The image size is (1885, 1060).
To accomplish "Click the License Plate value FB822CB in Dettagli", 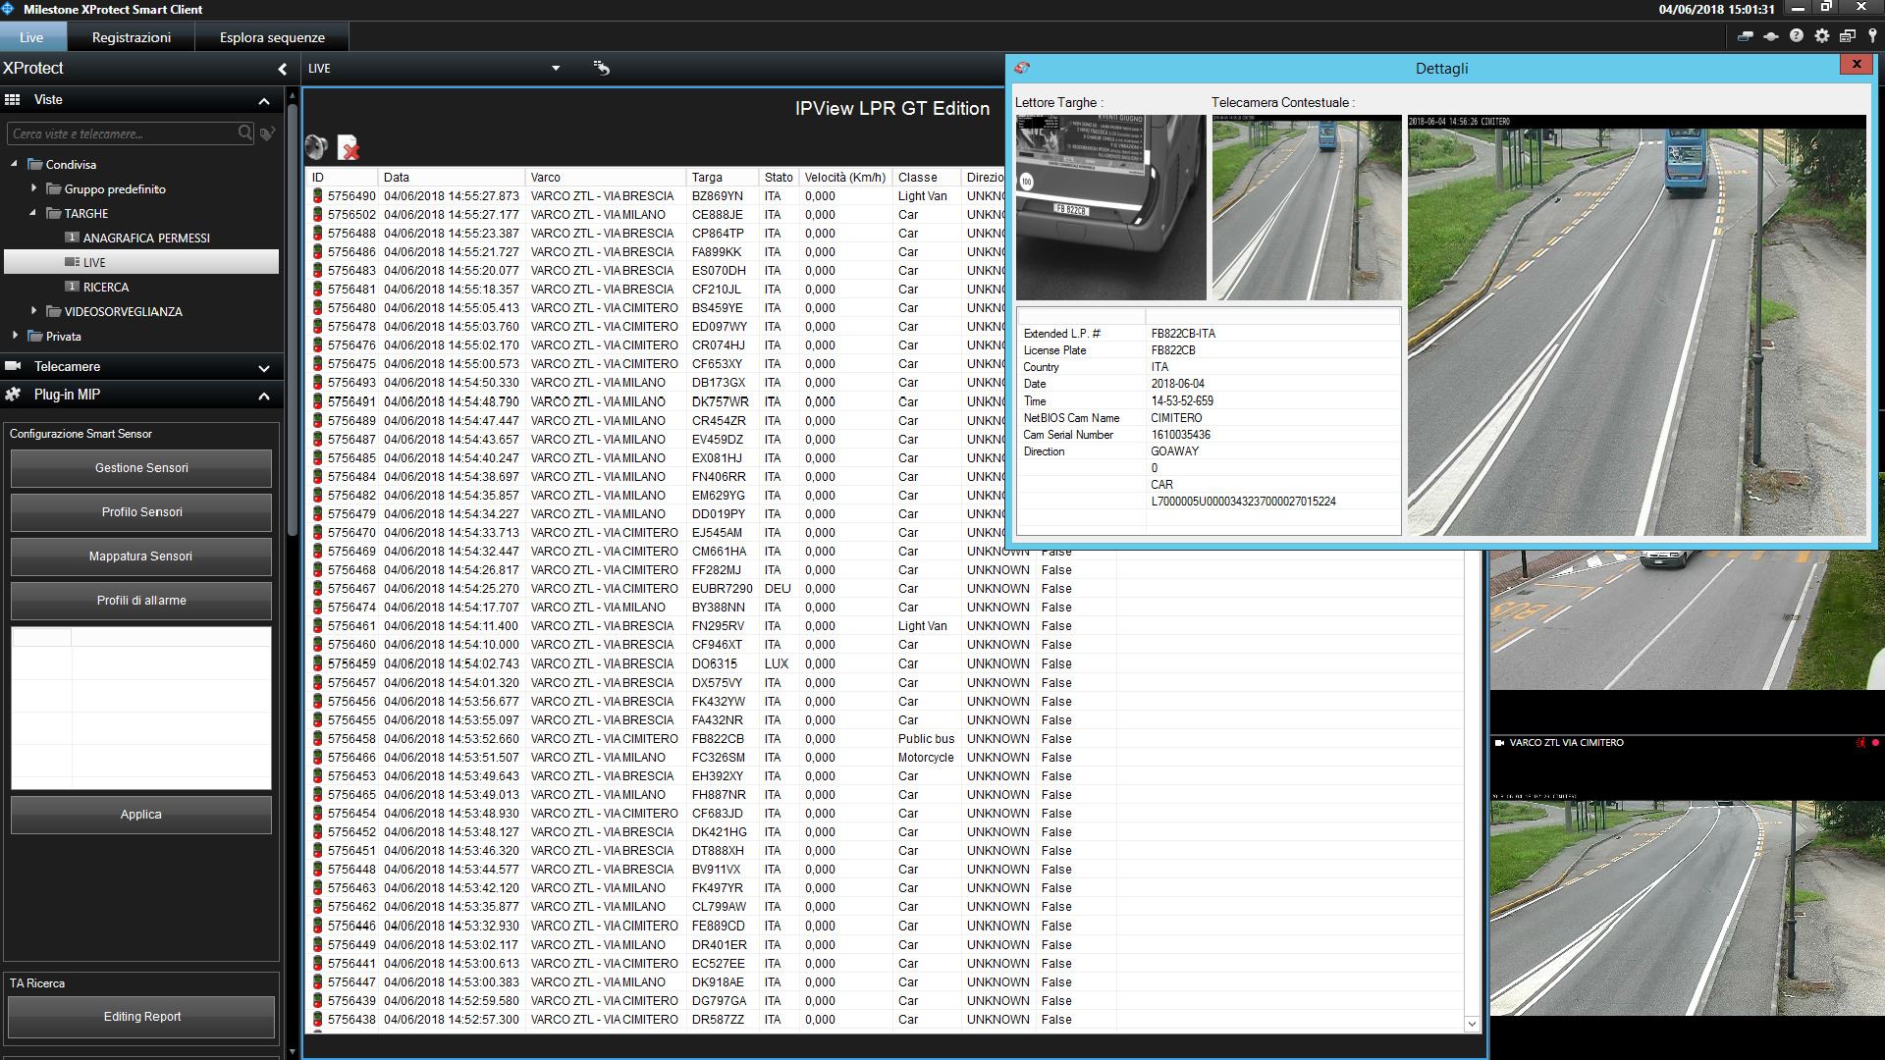I will tap(1173, 350).
